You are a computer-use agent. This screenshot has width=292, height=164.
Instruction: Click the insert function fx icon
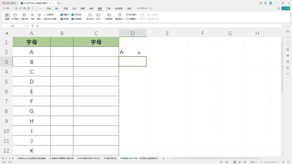click(37, 26)
